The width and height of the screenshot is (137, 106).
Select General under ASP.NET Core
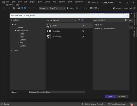point(23,40)
